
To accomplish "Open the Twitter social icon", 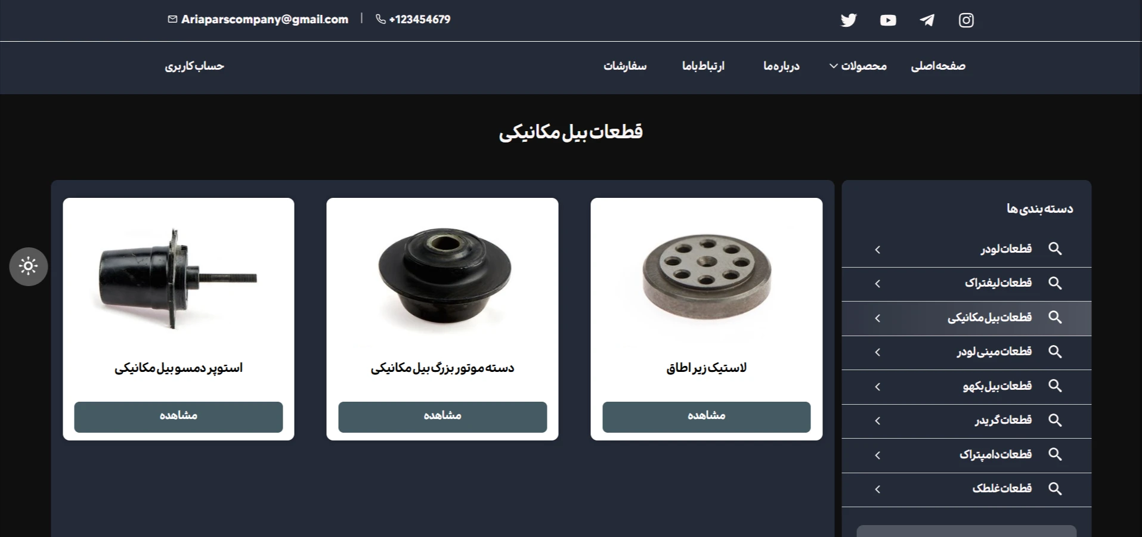I will 849,20.
